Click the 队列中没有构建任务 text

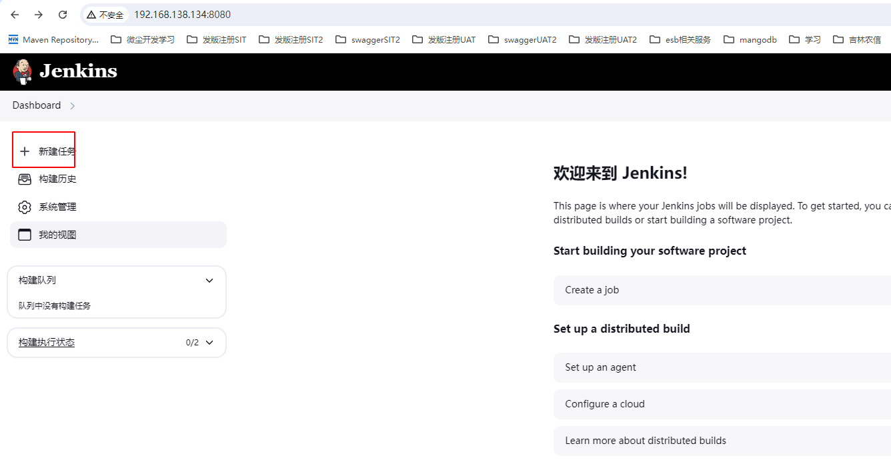click(55, 306)
